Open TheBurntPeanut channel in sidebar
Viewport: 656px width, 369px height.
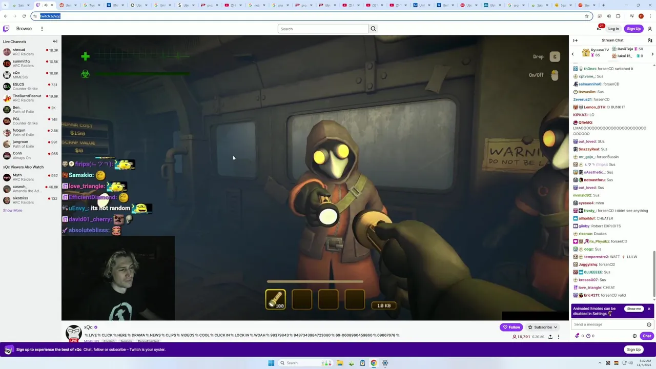tap(30, 98)
